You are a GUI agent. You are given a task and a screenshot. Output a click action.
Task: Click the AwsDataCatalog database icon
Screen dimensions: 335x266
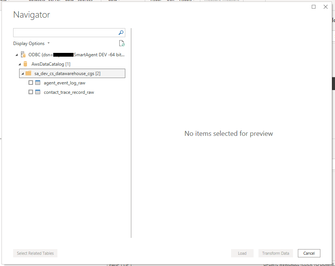[x=26, y=64]
